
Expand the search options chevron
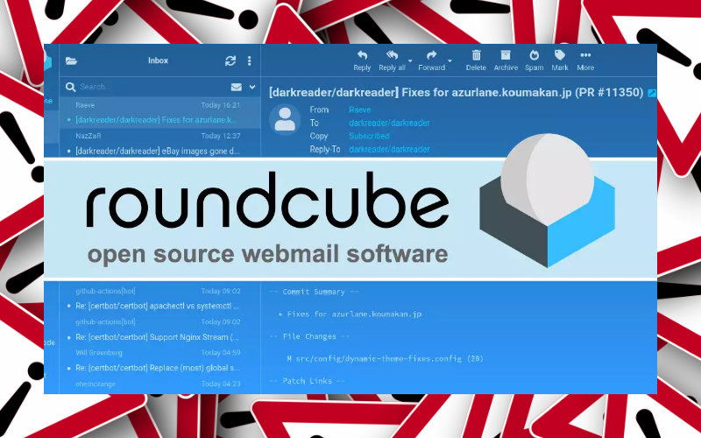click(252, 88)
